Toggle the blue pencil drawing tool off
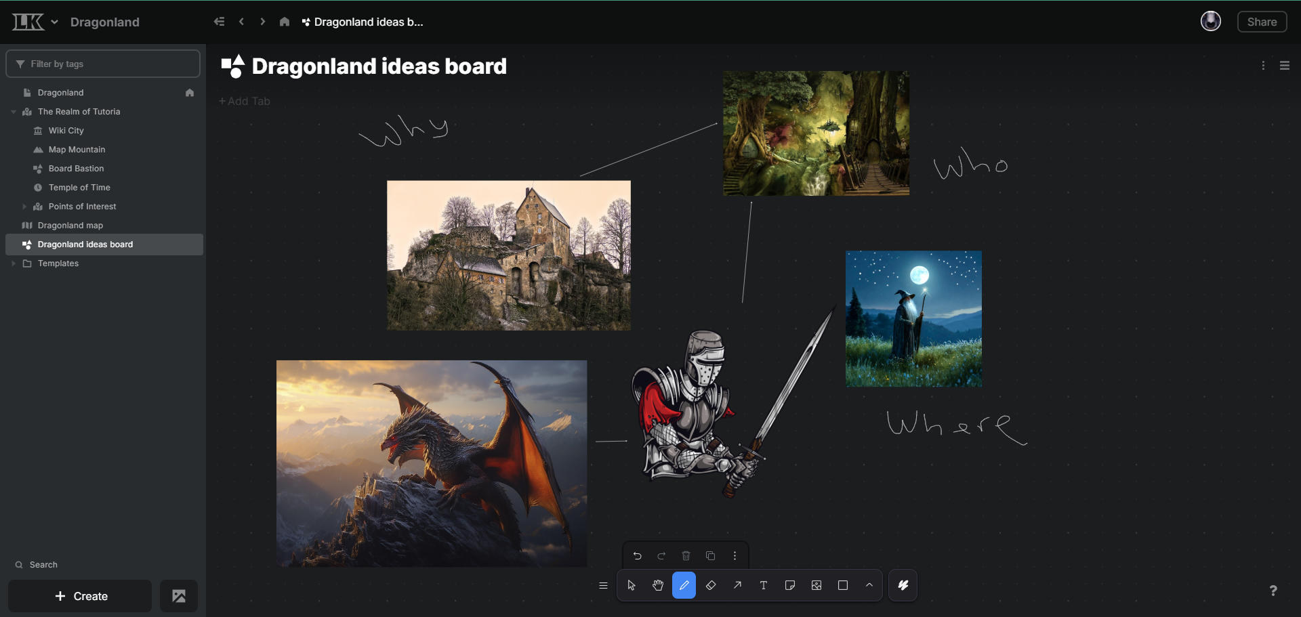The width and height of the screenshot is (1301, 617). coord(684,585)
